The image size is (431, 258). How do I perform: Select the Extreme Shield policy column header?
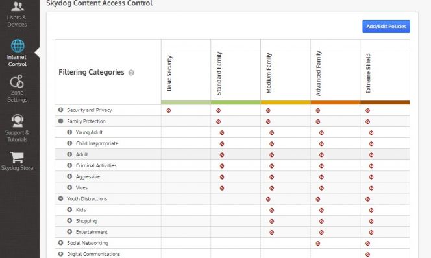pyautogui.click(x=368, y=73)
